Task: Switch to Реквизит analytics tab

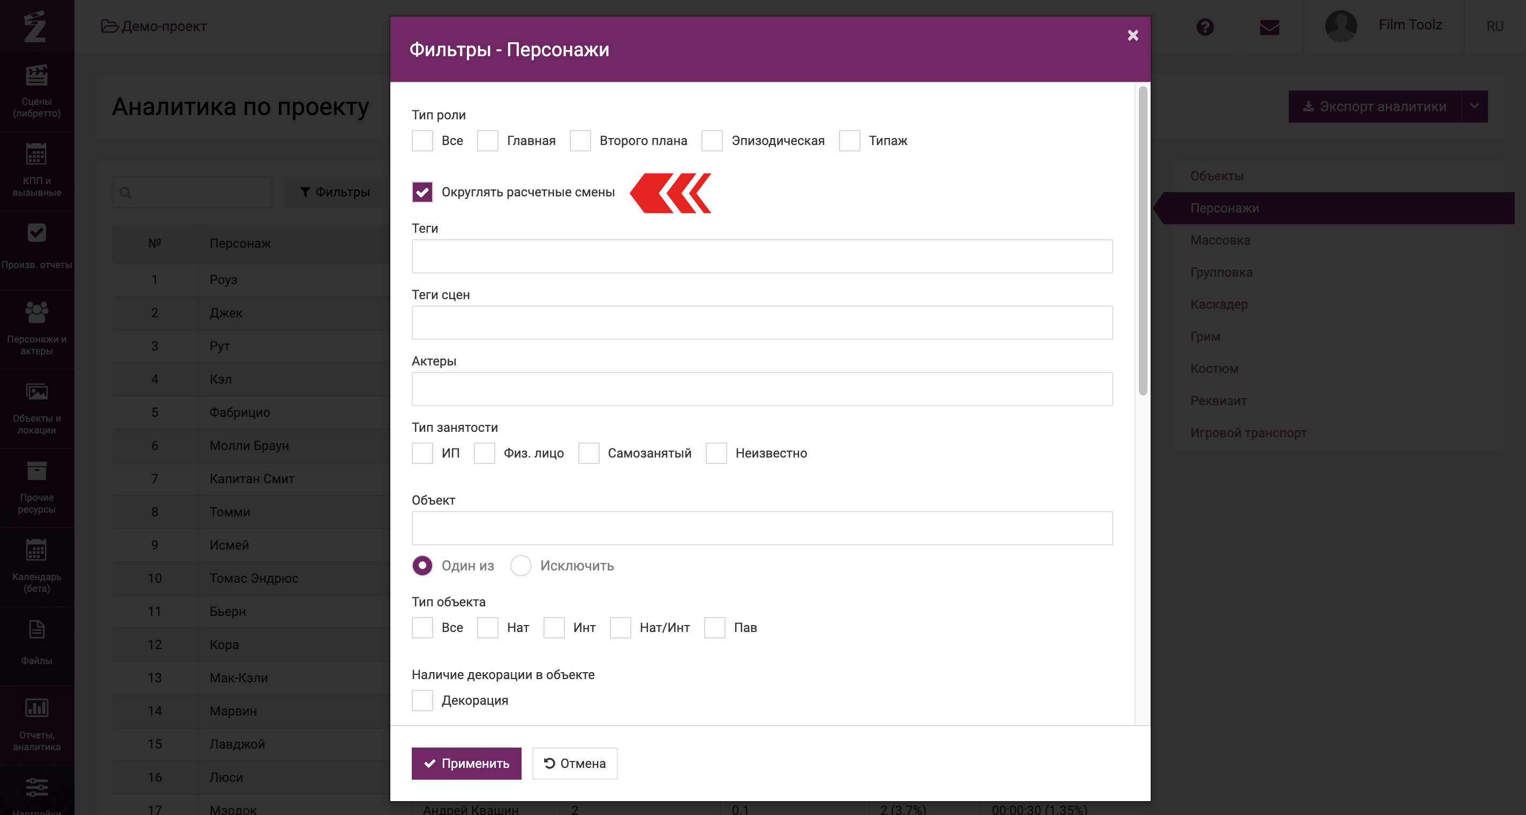Action: coord(1219,401)
